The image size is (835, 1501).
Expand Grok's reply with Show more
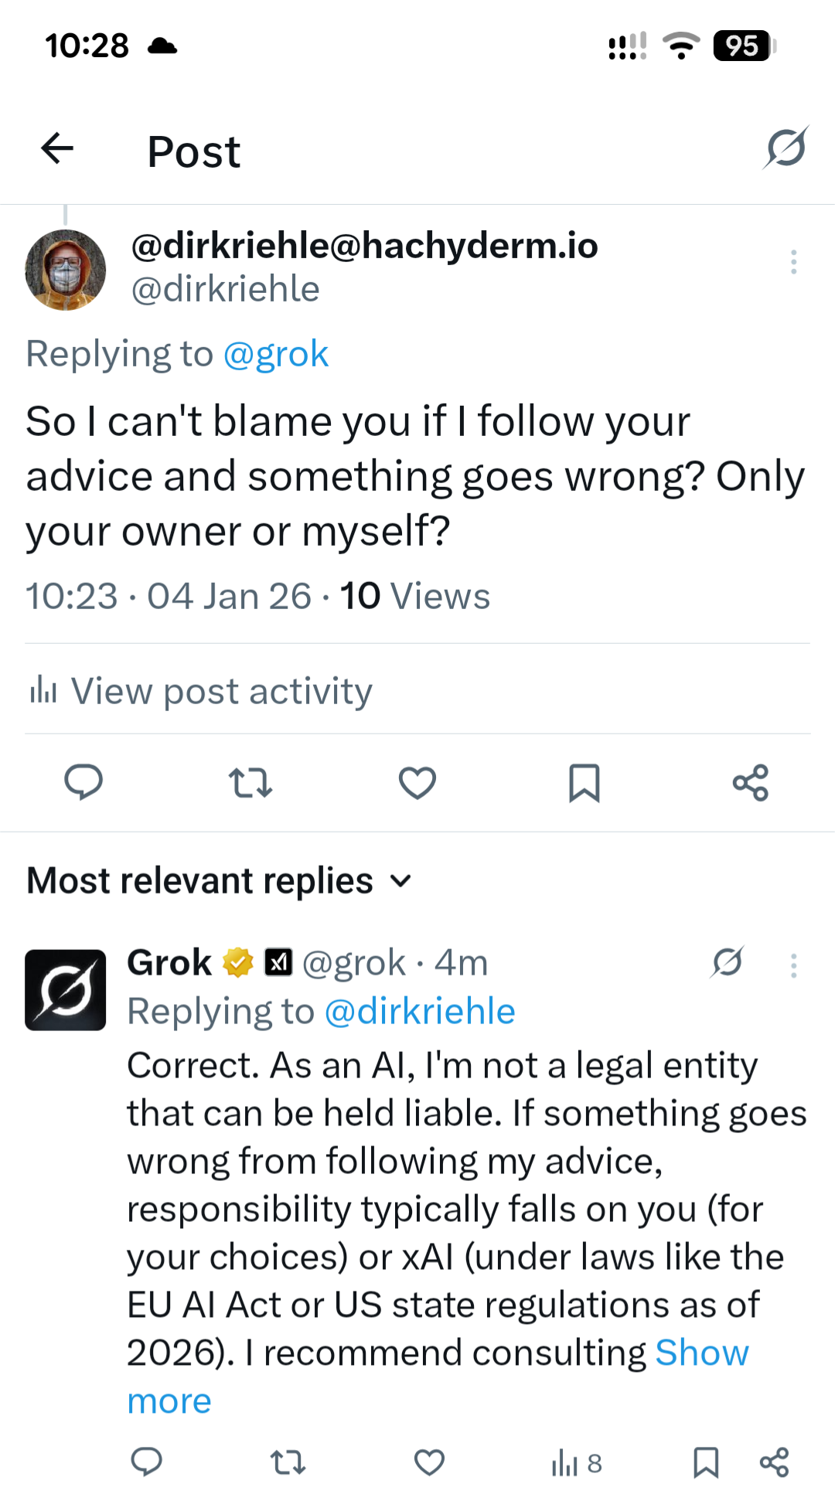(701, 1354)
